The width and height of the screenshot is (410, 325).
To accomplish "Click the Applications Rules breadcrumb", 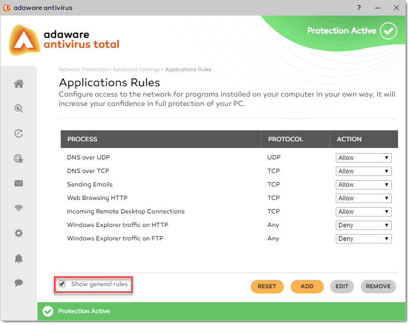I will (188, 70).
